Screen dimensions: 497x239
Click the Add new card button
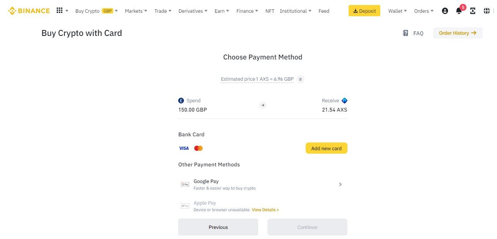pos(326,148)
